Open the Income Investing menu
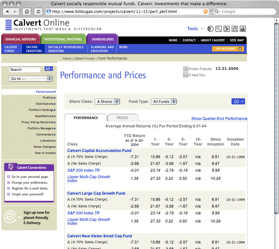 tap(34, 49)
